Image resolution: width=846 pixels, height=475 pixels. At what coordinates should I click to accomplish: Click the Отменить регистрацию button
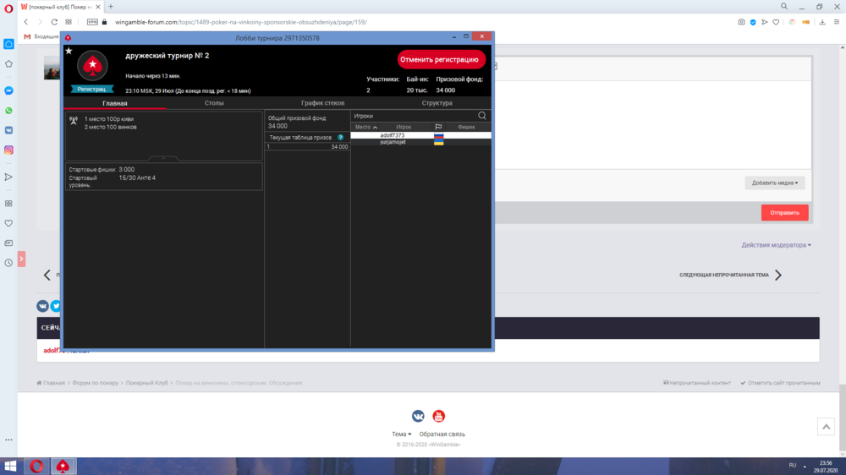[441, 60]
